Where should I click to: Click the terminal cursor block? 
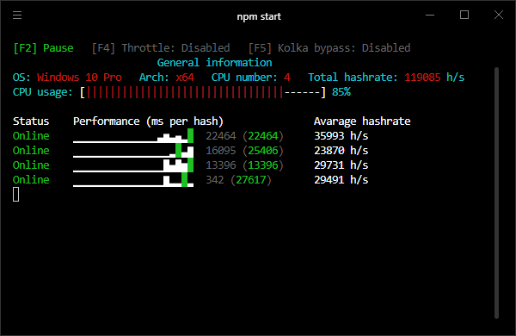pyautogui.click(x=15, y=194)
